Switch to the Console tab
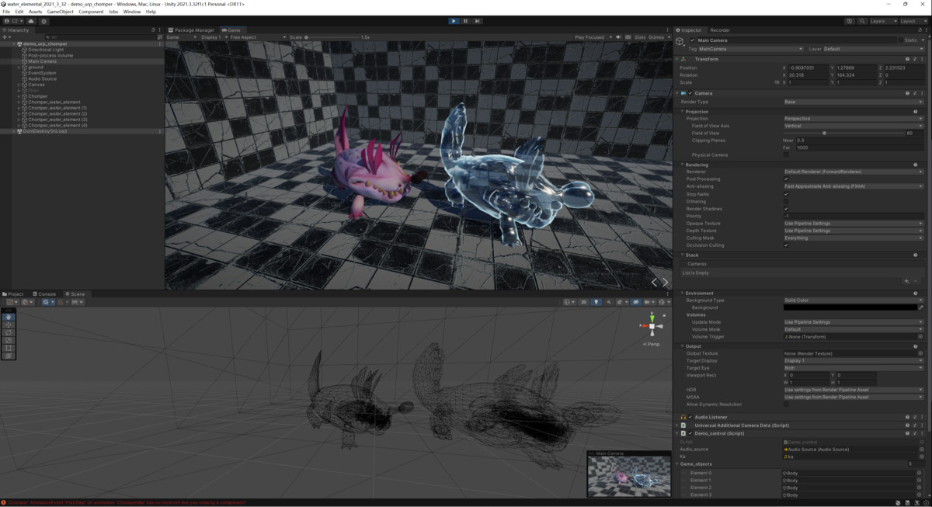The width and height of the screenshot is (932, 507). (x=45, y=294)
